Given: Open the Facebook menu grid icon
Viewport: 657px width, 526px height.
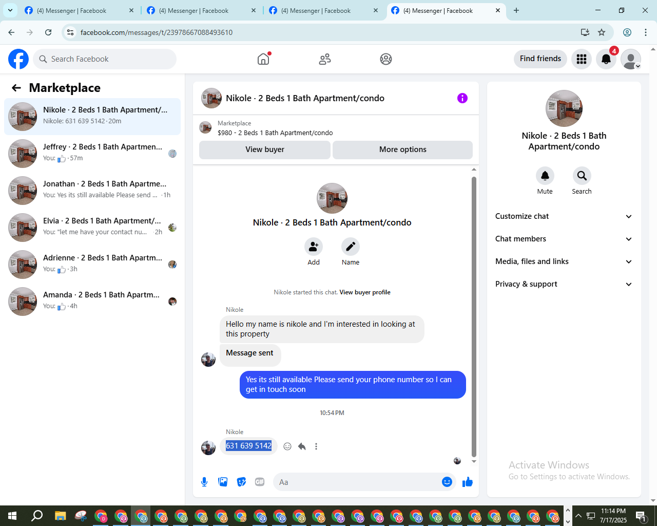Looking at the screenshot, I should (x=582, y=59).
